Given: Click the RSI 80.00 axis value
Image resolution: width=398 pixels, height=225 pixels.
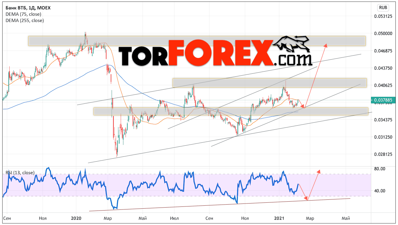Looking at the screenshot, I should coord(379,169).
